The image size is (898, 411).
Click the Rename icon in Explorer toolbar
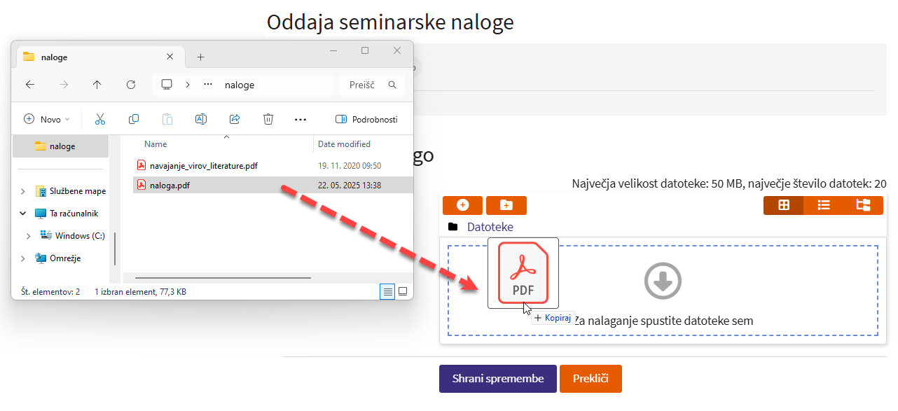pyautogui.click(x=200, y=120)
